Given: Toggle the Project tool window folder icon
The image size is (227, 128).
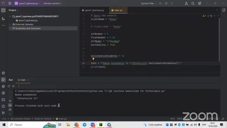Looking at the screenshot, I should [x=3, y=10].
